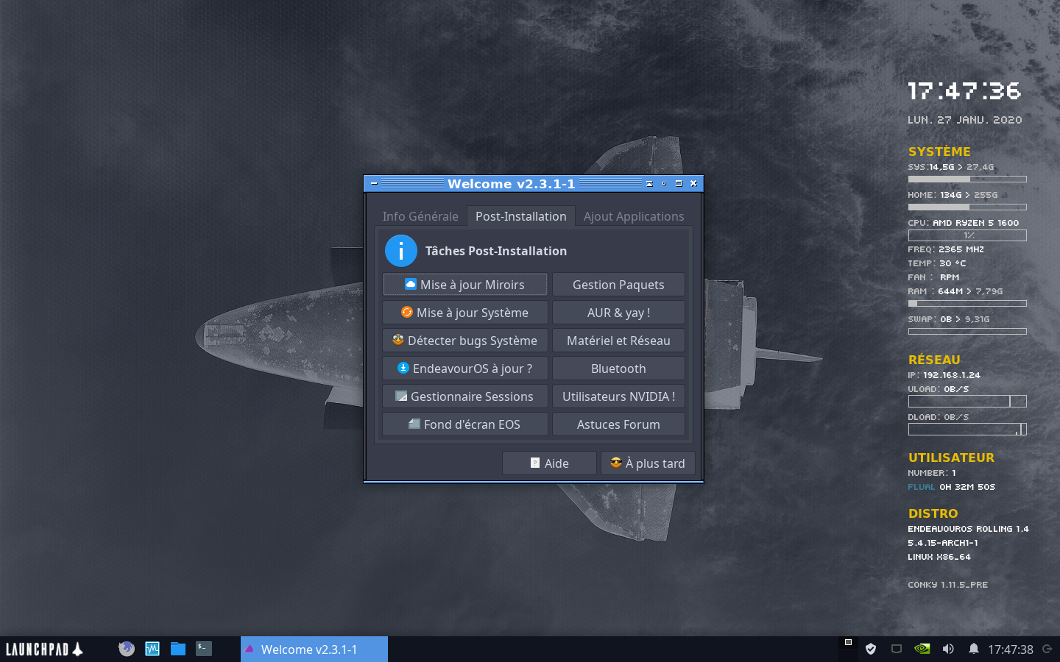The image size is (1060, 662).
Task: Open the window menu at title bar left
Action: [374, 184]
